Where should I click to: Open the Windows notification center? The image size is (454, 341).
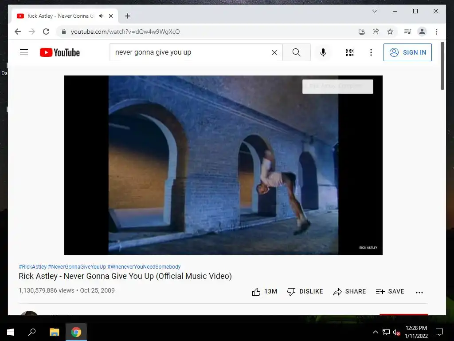pos(439,332)
